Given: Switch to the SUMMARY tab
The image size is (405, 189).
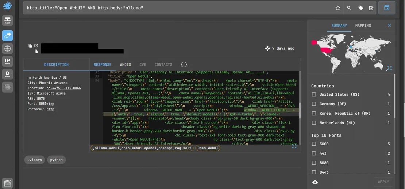Looking at the screenshot, I should (339, 25).
